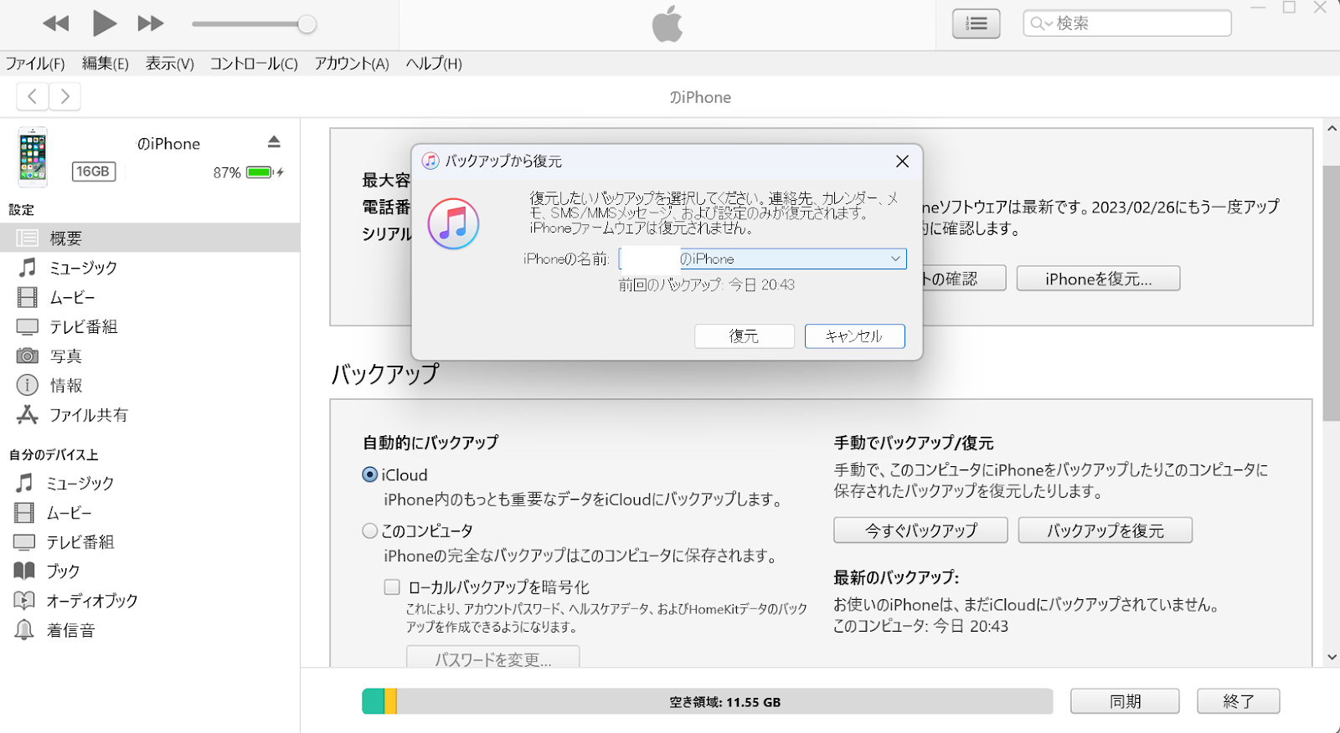Image resolution: width=1340 pixels, height=733 pixels.
Task: Click the 同期 sync button
Action: coord(1125,701)
